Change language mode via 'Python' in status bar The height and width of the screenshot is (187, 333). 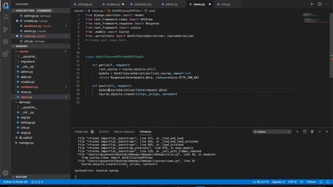(x=311, y=182)
